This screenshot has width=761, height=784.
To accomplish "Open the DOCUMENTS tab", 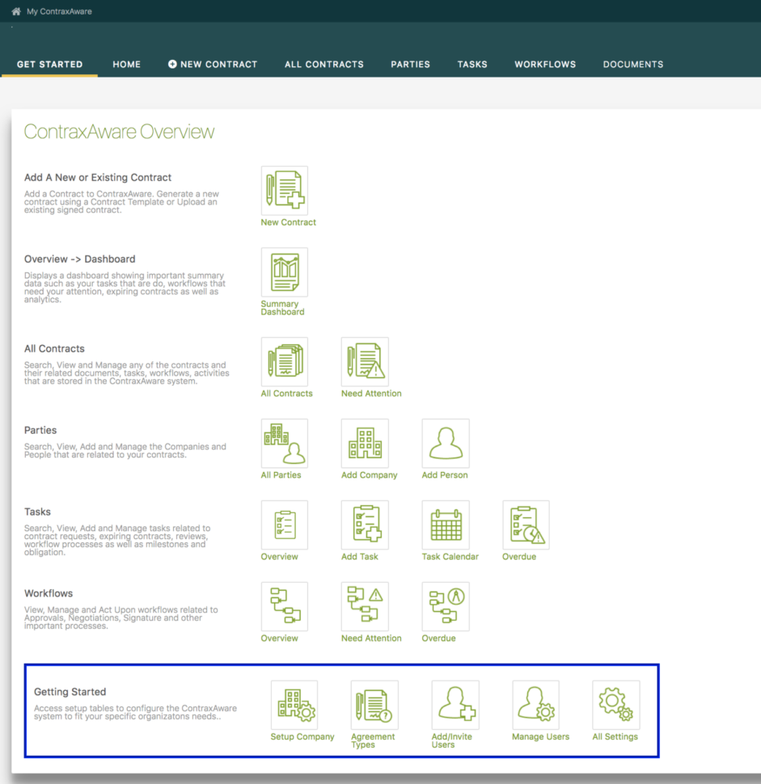I will coord(633,64).
